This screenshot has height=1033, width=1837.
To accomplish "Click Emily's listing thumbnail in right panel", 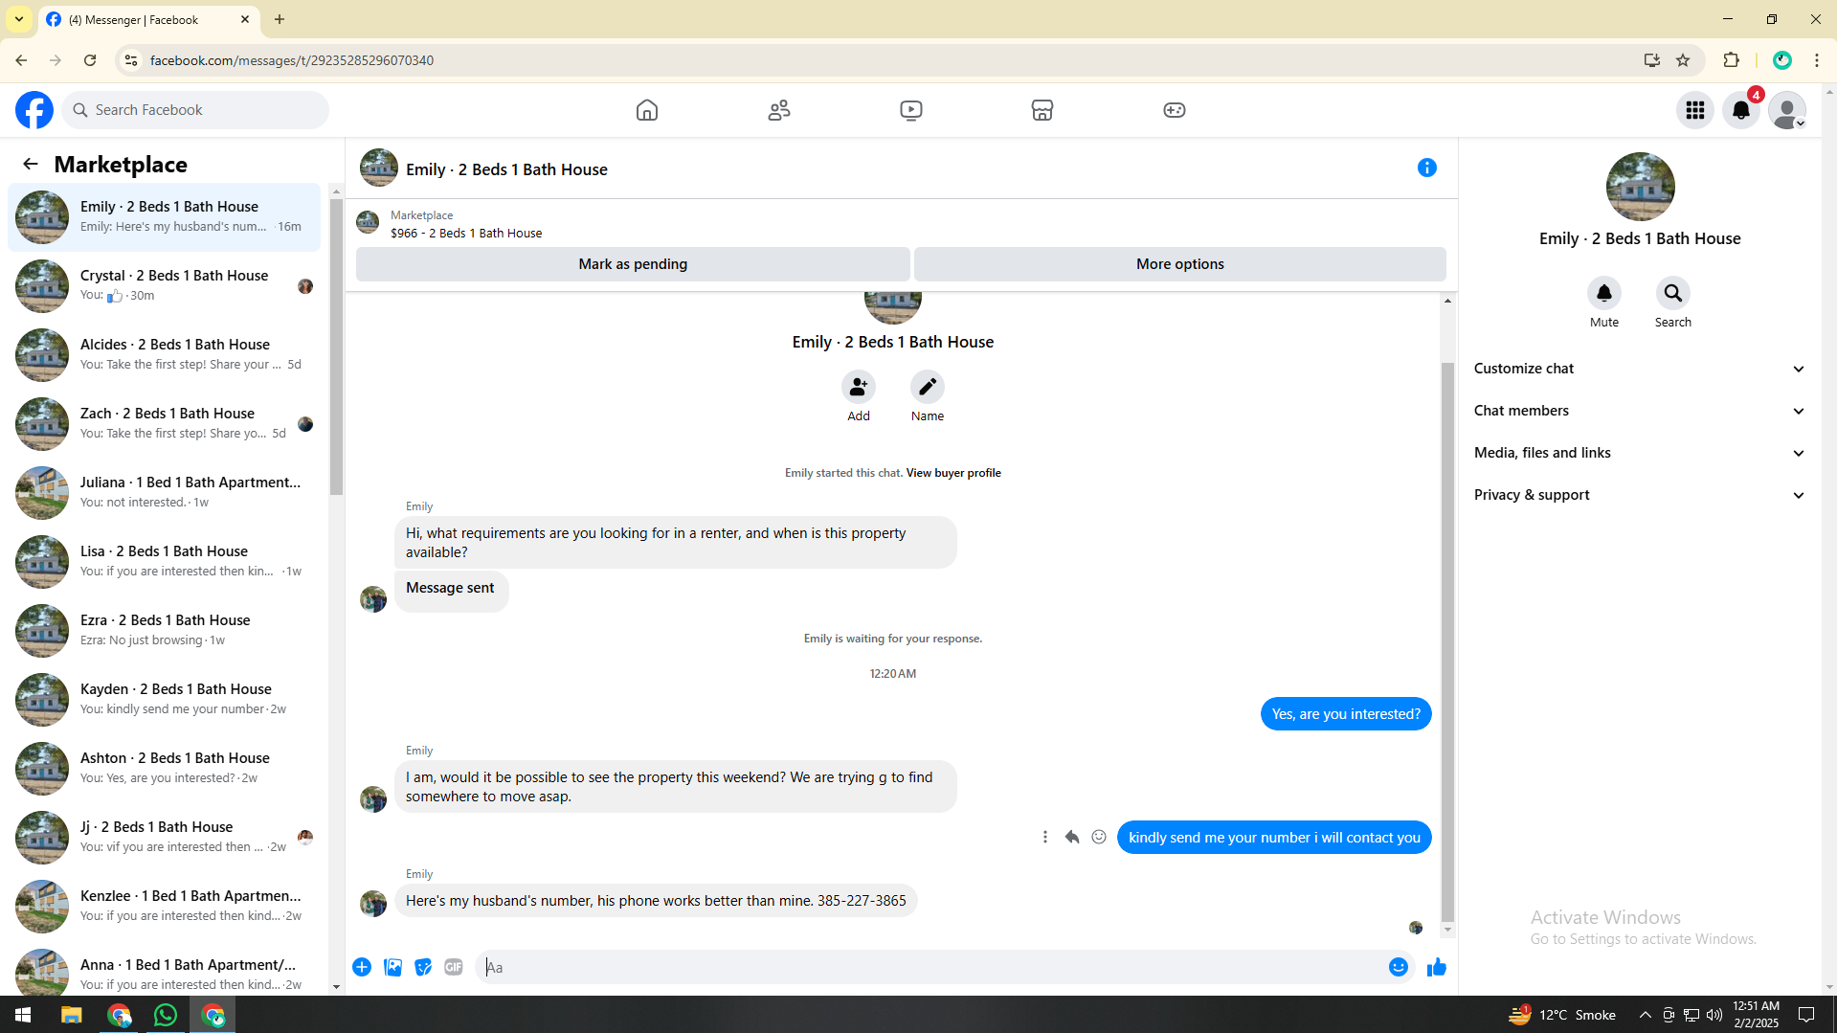I will click(1640, 187).
